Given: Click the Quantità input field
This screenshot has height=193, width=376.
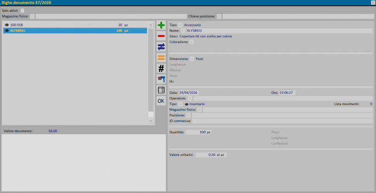Looking at the screenshot, I should (x=196, y=132).
